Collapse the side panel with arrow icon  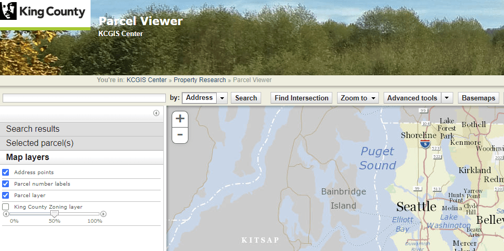point(156,113)
